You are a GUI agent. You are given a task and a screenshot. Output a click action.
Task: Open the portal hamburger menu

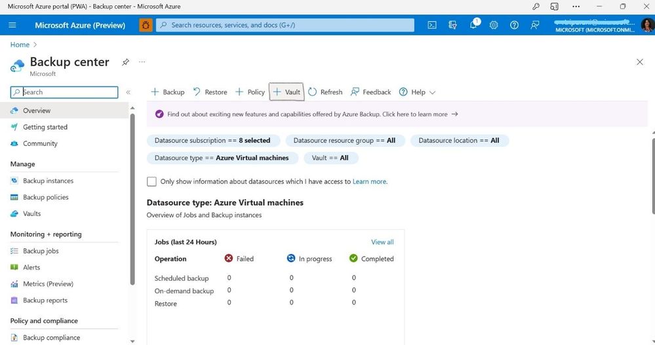pyautogui.click(x=12, y=25)
